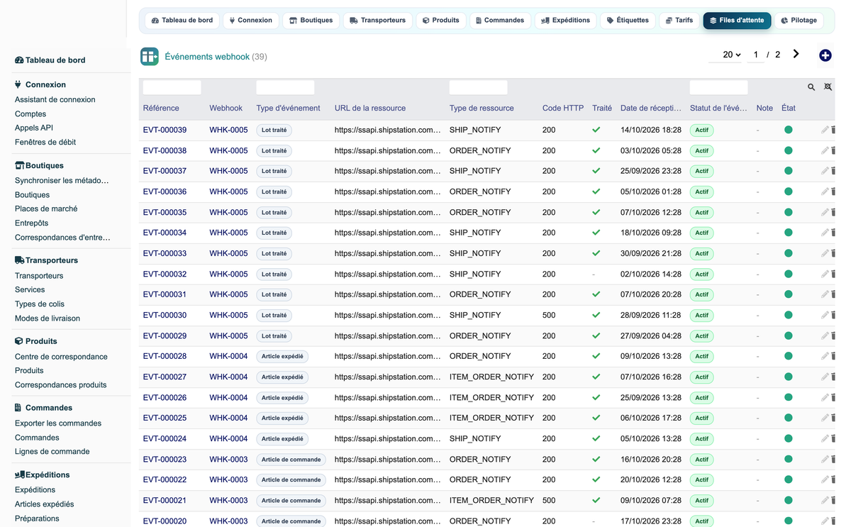Image resolution: width=851 pixels, height=527 pixels.
Task: Open WHK-0004 link in EVT-000028 row
Action: pyautogui.click(x=228, y=356)
